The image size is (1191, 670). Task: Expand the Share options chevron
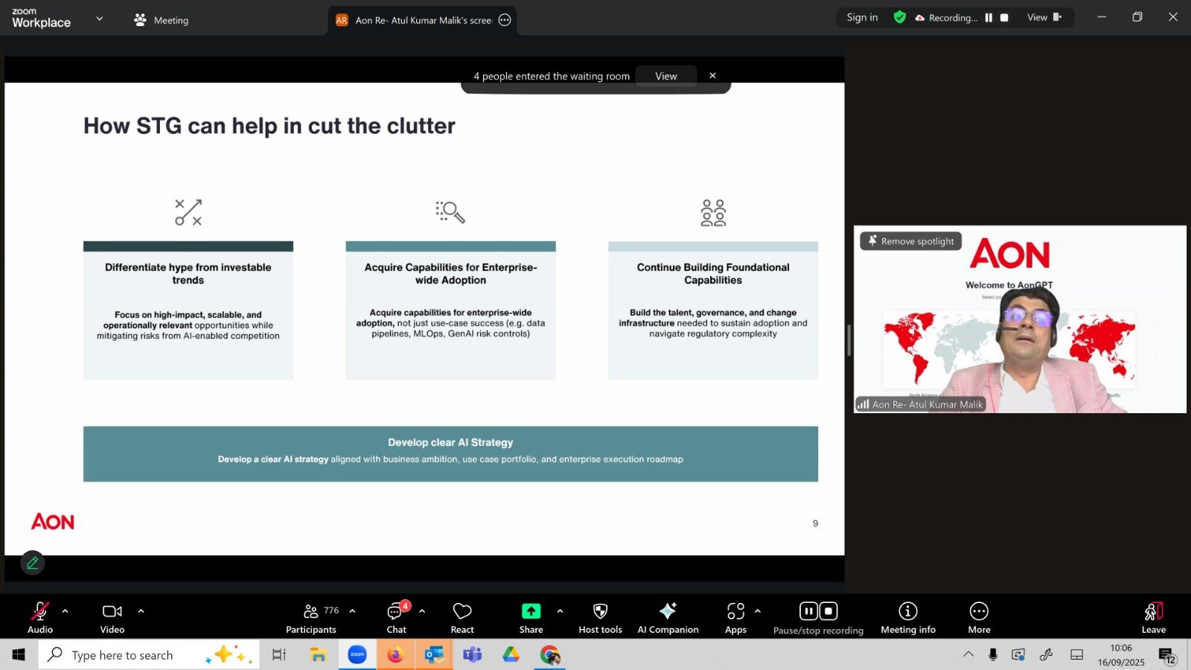560,611
